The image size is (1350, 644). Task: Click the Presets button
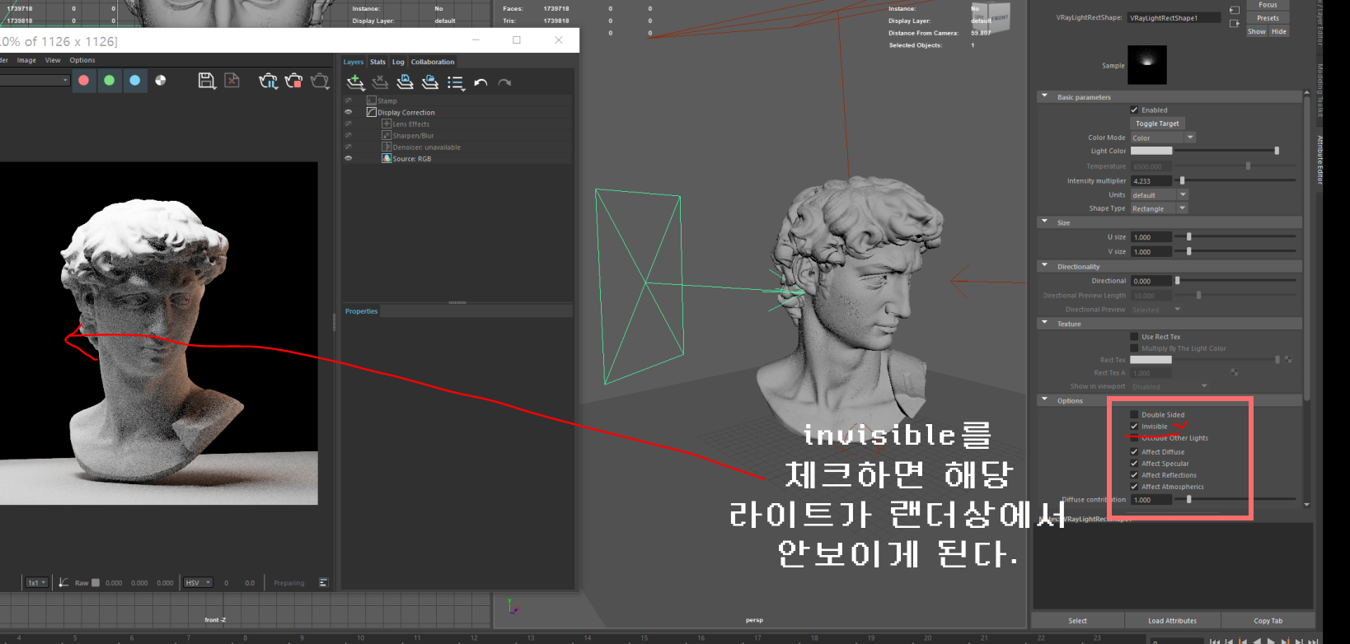[x=1268, y=18]
